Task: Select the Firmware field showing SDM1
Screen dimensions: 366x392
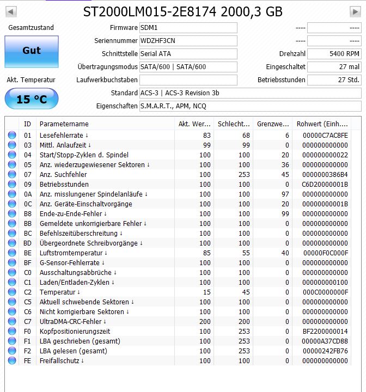Action: pyautogui.click(x=188, y=28)
